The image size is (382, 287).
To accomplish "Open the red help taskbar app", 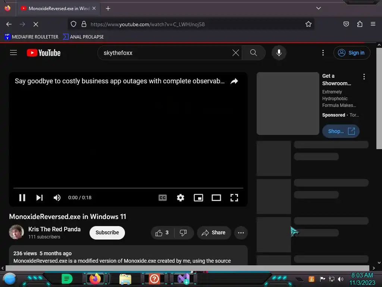I will pyautogui.click(x=154, y=279).
